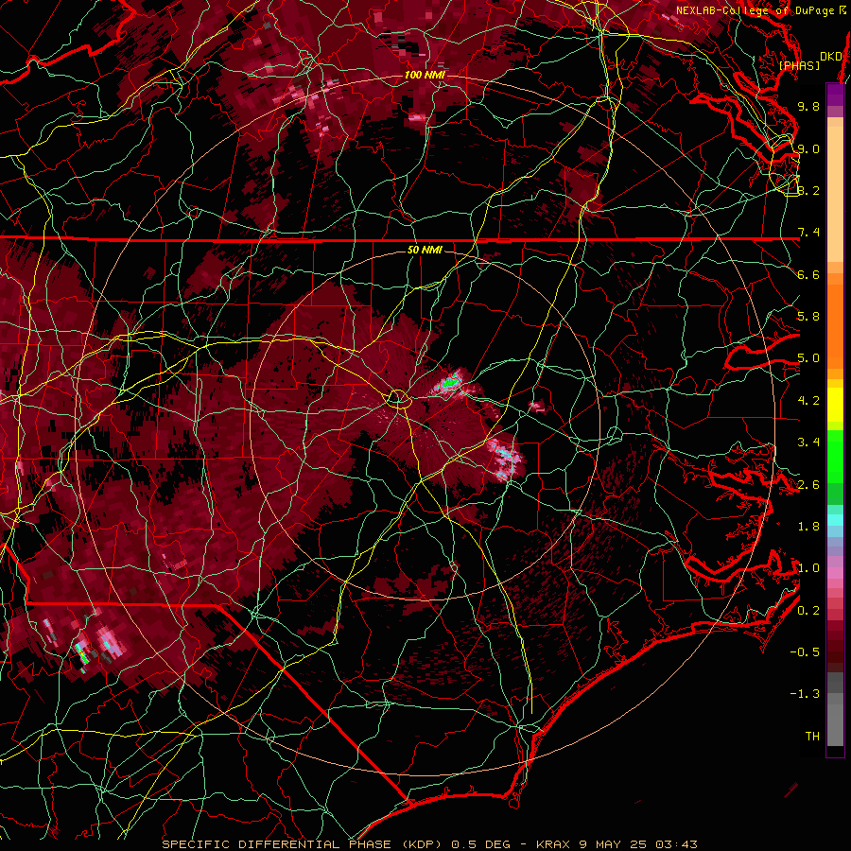Click the 1.8 value on the color scale
This screenshot has width=851, height=851.
coord(808,527)
